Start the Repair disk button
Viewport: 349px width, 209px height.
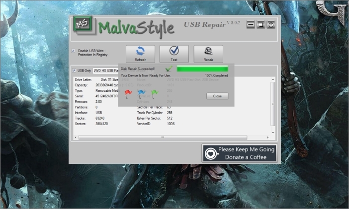tap(208, 54)
